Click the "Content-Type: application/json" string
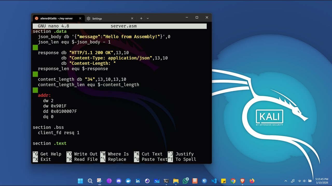 (110, 58)
